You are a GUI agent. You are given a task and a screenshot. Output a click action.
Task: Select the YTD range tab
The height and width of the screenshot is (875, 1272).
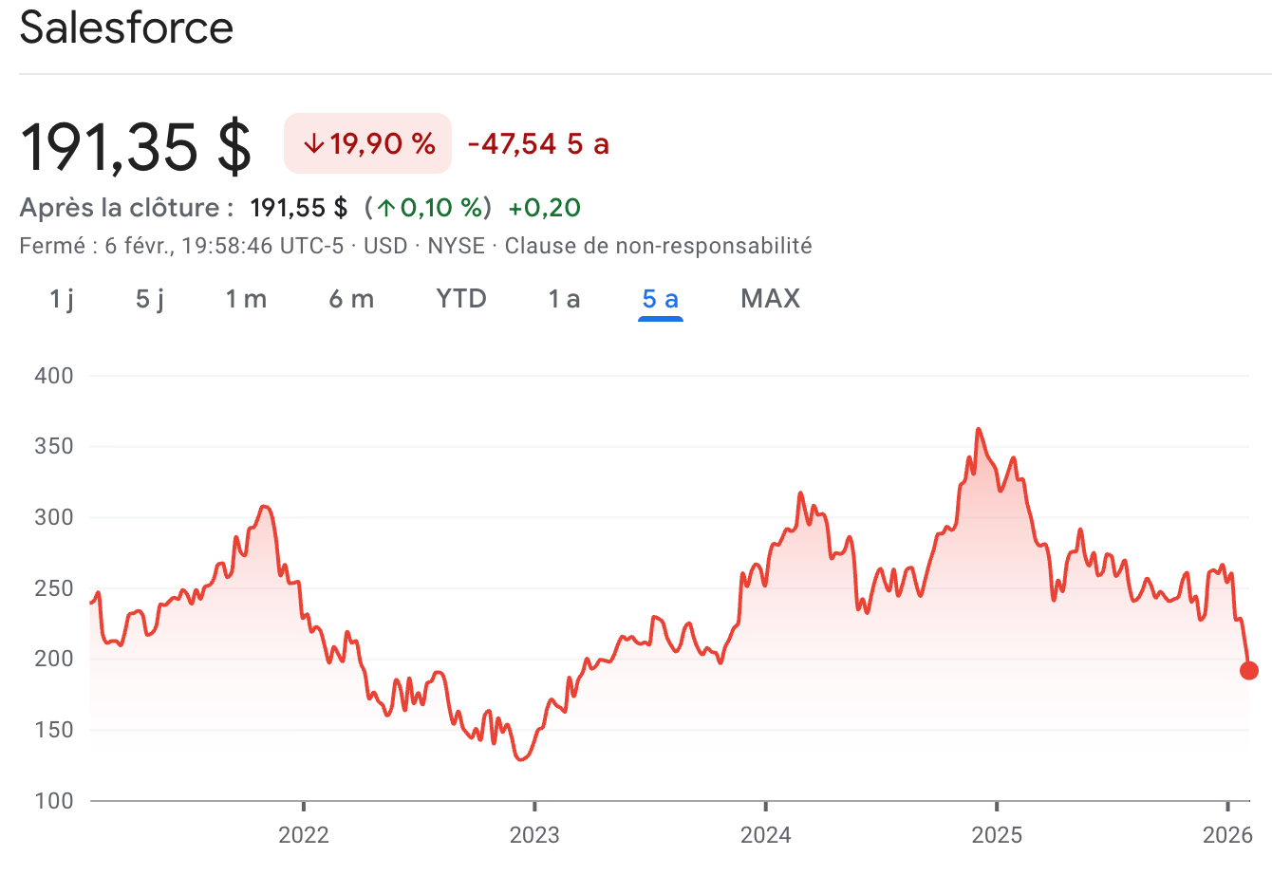pos(461,299)
